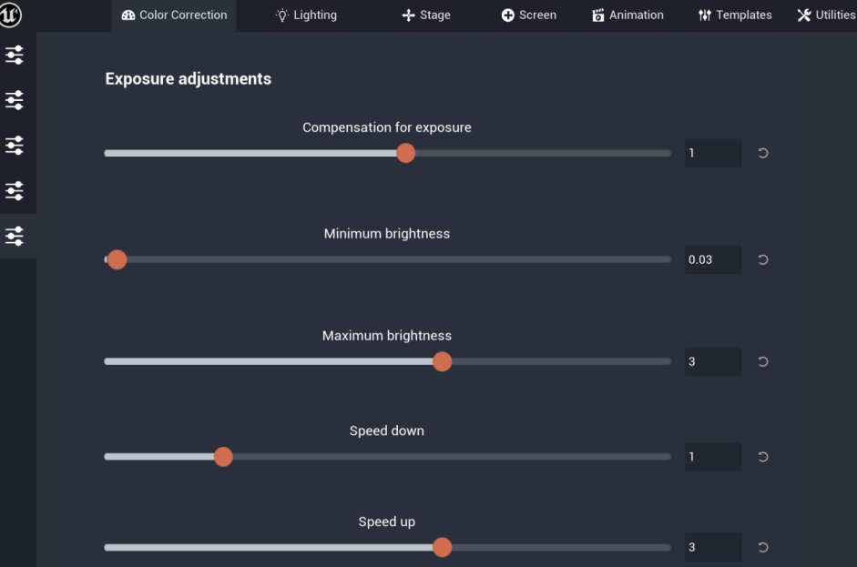The image size is (857, 567).
Task: Click the Speed down slider handle
Action: pyautogui.click(x=223, y=457)
